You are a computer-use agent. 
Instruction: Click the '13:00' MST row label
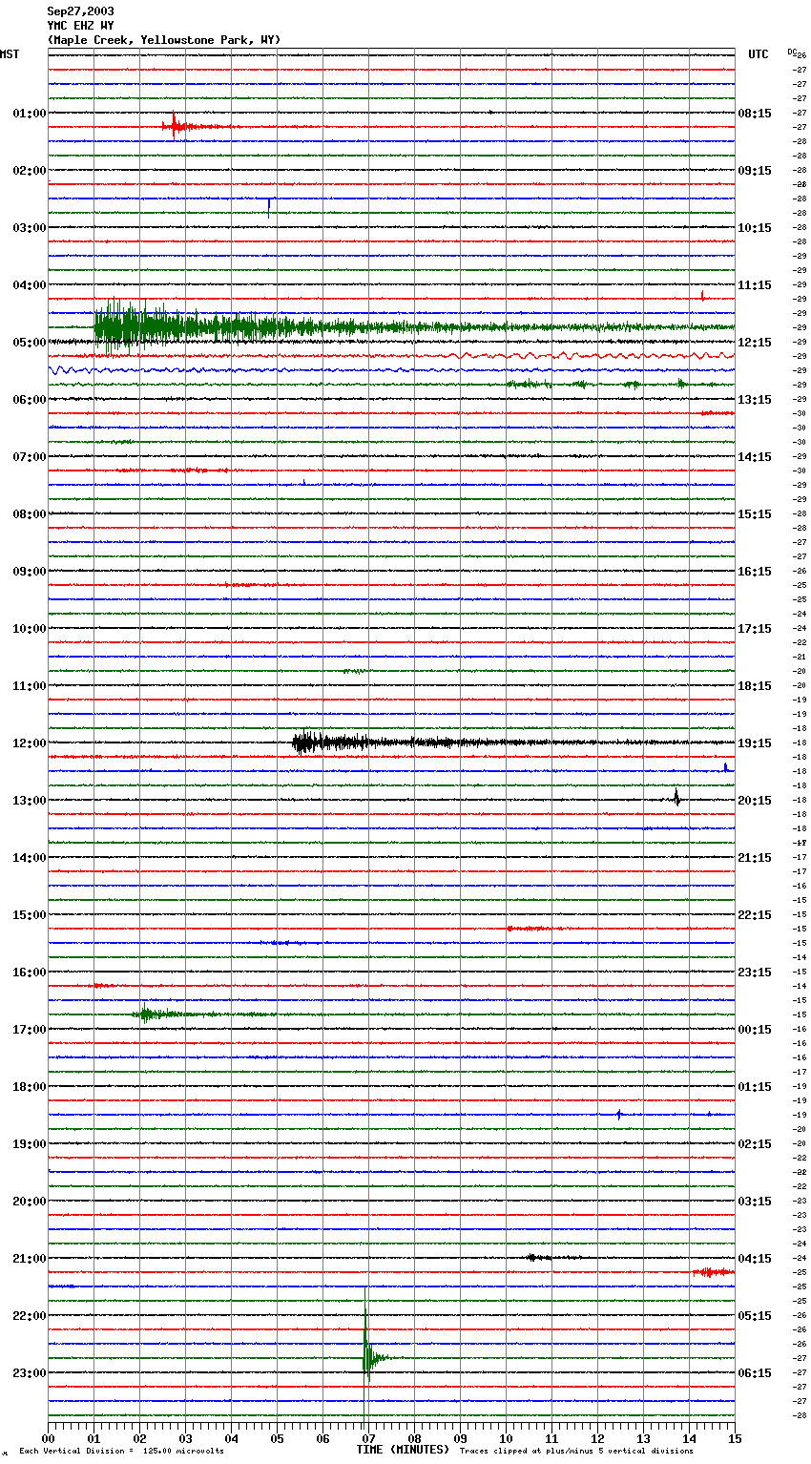(x=30, y=801)
